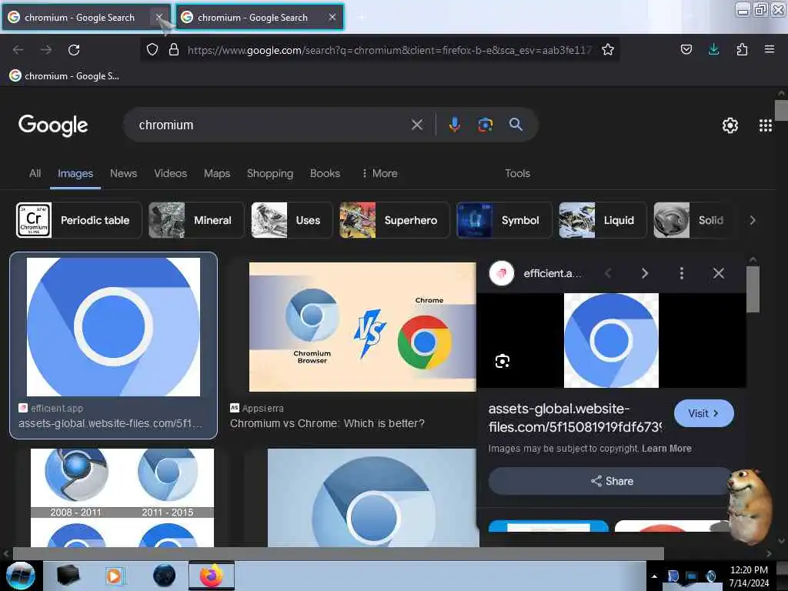The image size is (788, 591).
Task: Open the media player taskbar icon
Action: pos(115,576)
